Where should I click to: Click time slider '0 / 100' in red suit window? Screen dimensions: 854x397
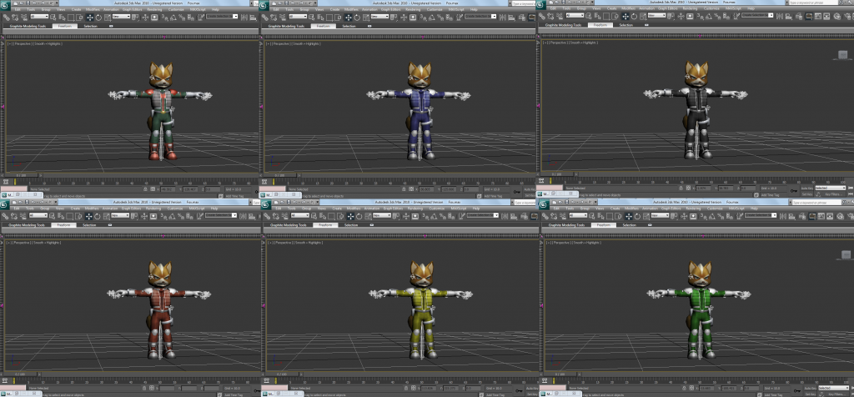(19, 374)
